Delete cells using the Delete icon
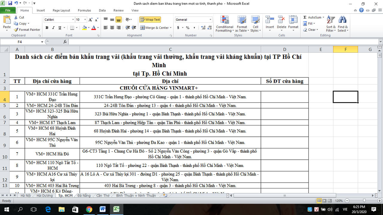Screen dimensions: 383x215 click(282, 23)
